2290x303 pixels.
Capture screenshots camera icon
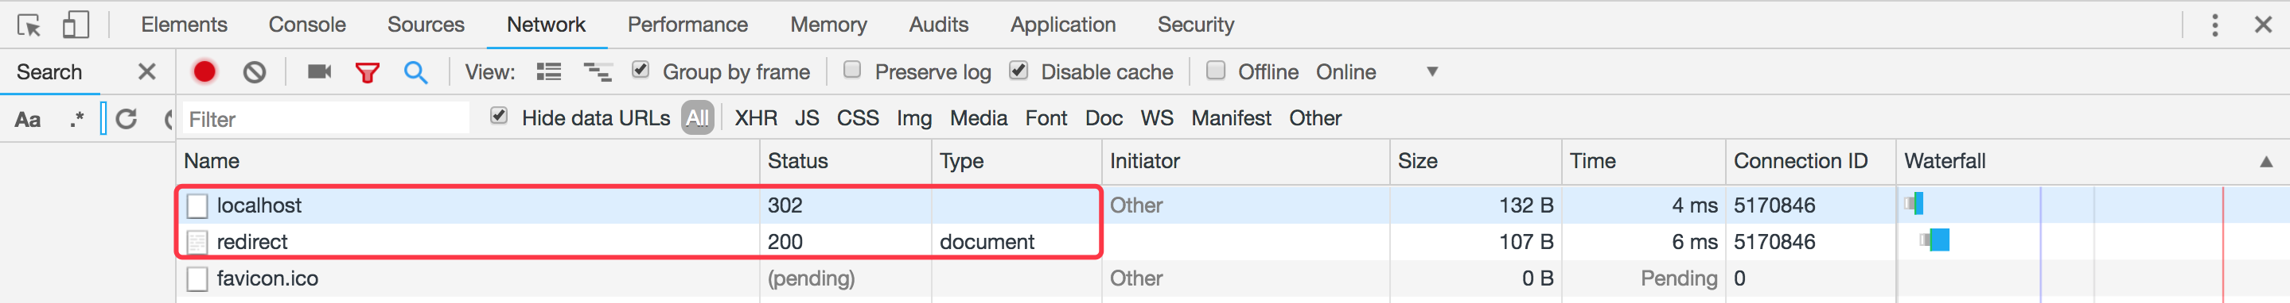click(319, 71)
